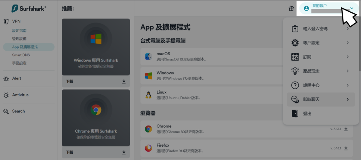Click the calendar icon beside 訂閱
This screenshot has width=361, height=160.
pos(295,57)
